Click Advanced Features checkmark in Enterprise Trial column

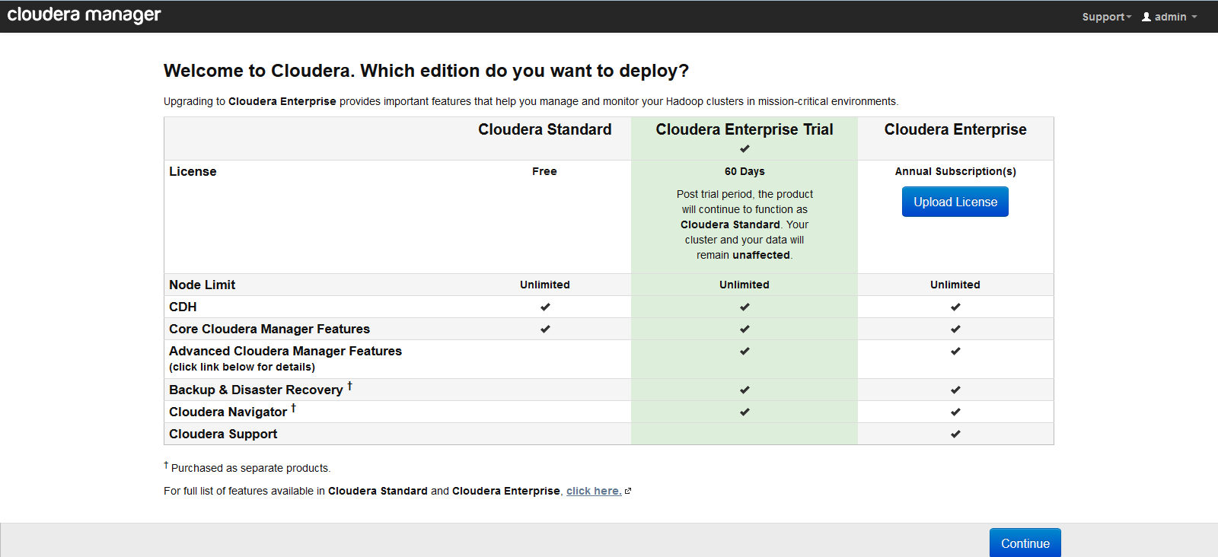745,351
